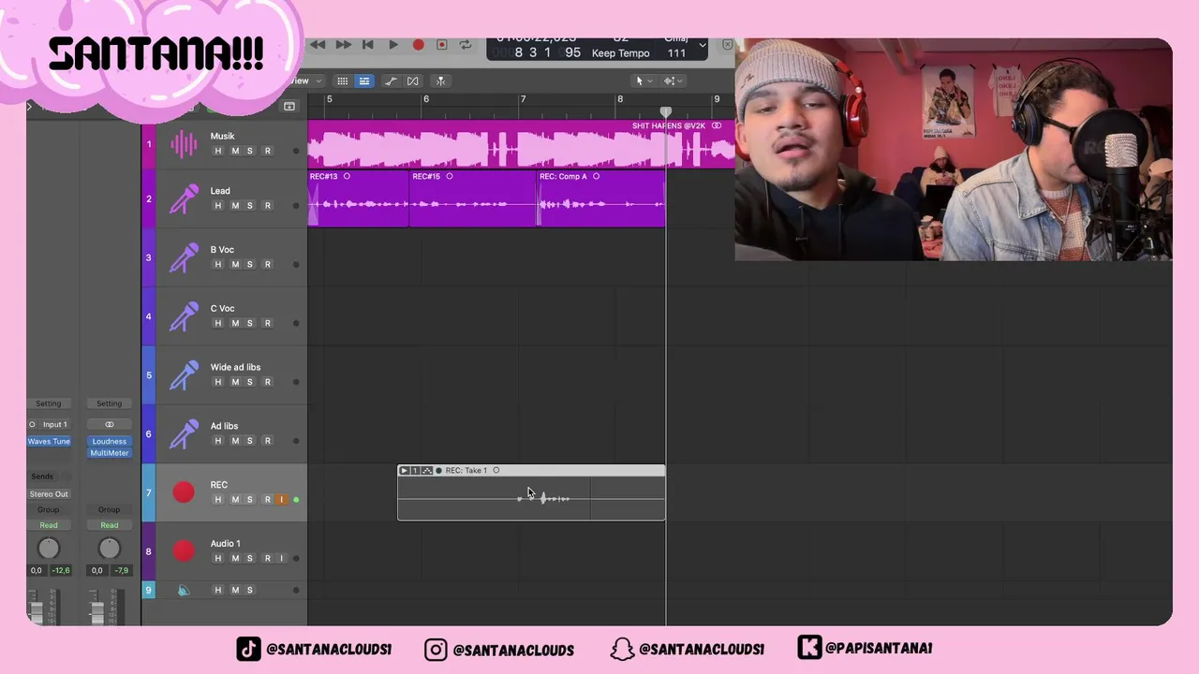Open the Stereo Out output slot
Screen dimensions: 1199x674
pos(49,494)
